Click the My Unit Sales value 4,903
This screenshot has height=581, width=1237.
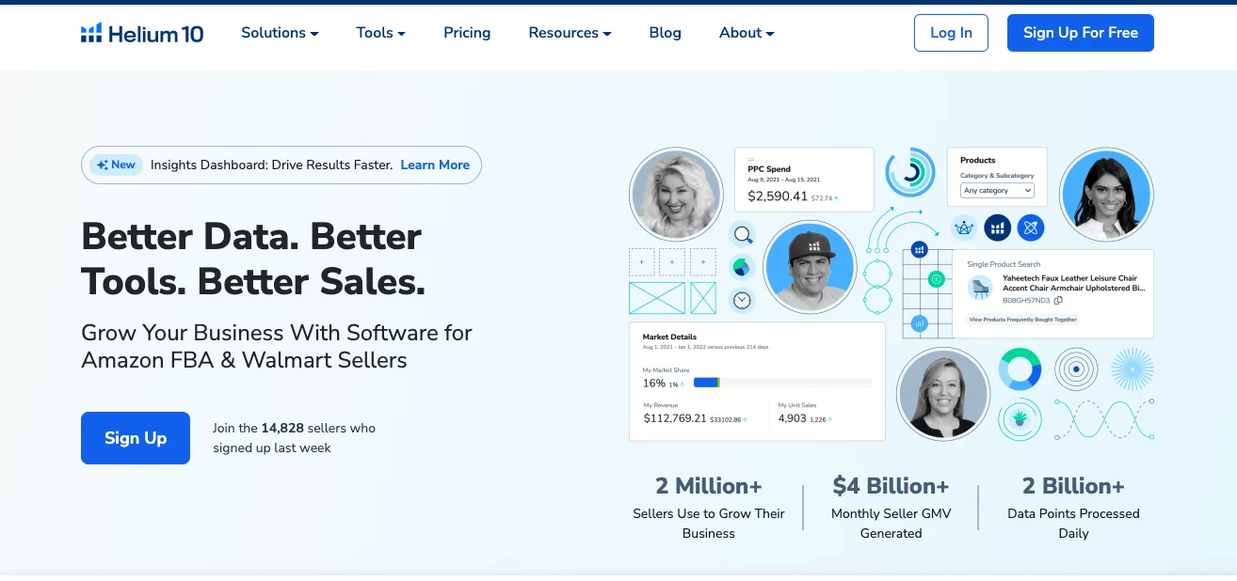tap(792, 418)
